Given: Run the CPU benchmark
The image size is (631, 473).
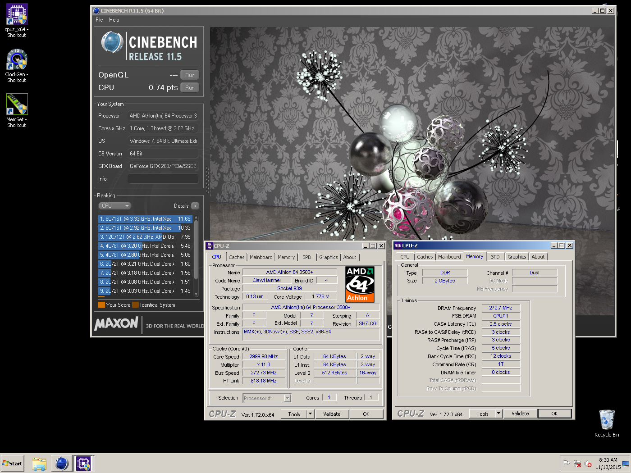Looking at the screenshot, I should tap(190, 88).
